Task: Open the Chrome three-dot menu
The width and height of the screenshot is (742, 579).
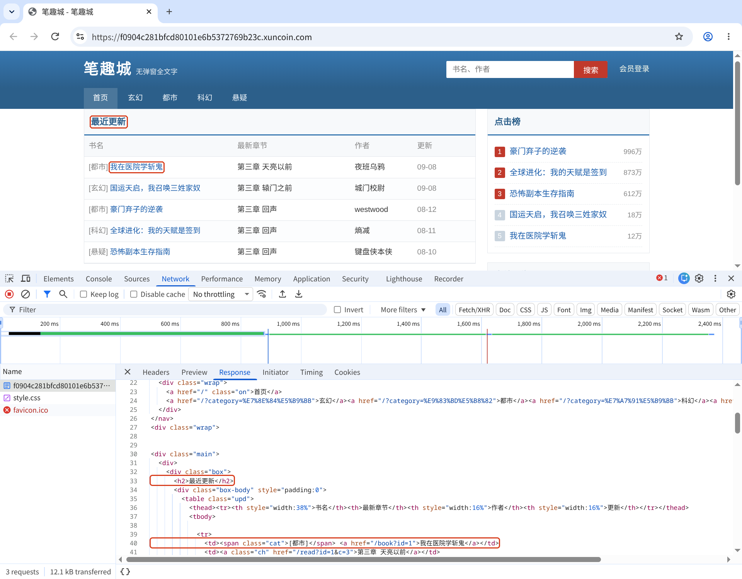Action: pos(728,37)
